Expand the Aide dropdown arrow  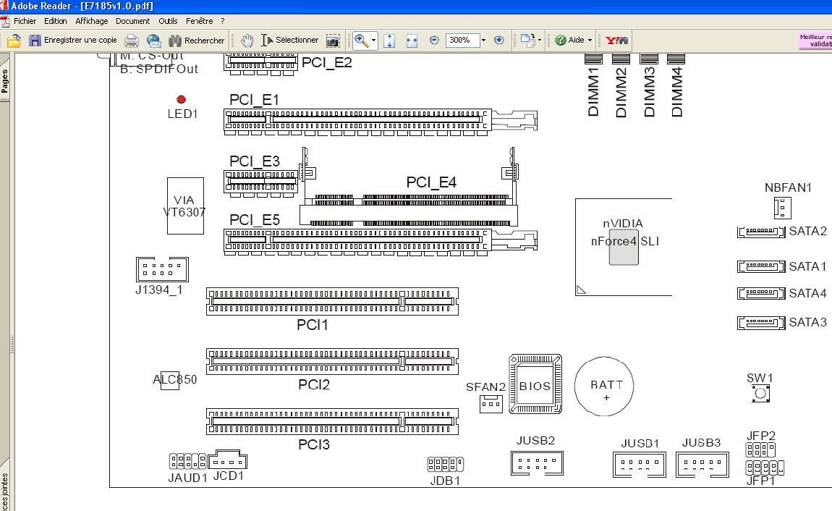[x=590, y=41]
